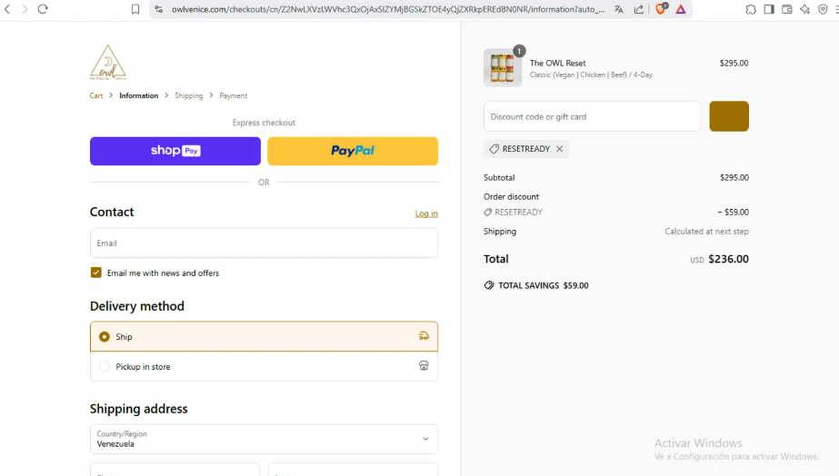Open VPN shield icon in toolbar
This screenshot has height=476, width=839.
tap(823, 9)
